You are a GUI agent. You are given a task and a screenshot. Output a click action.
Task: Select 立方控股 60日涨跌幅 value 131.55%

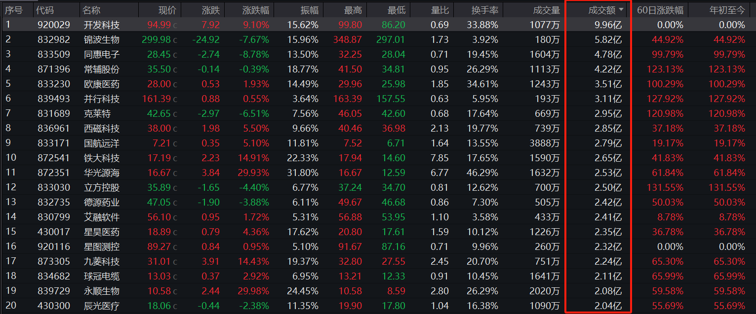[665, 187]
